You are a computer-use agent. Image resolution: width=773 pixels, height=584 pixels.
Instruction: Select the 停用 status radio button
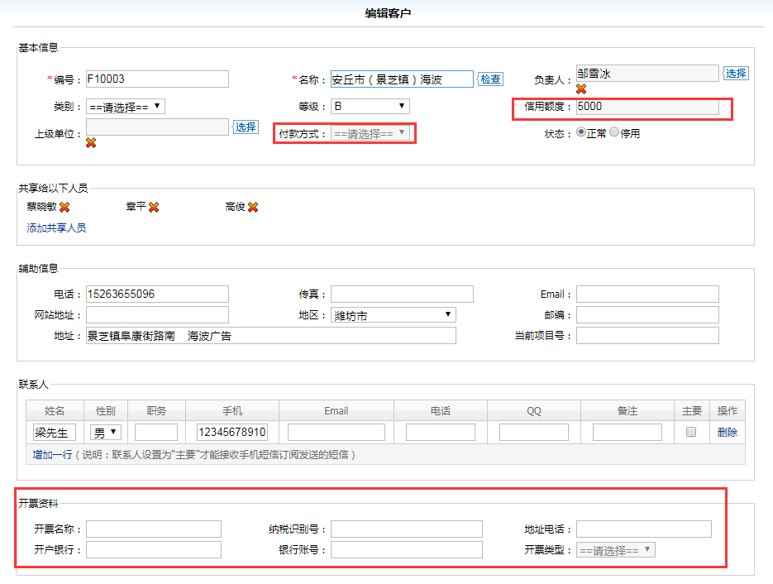tap(614, 132)
